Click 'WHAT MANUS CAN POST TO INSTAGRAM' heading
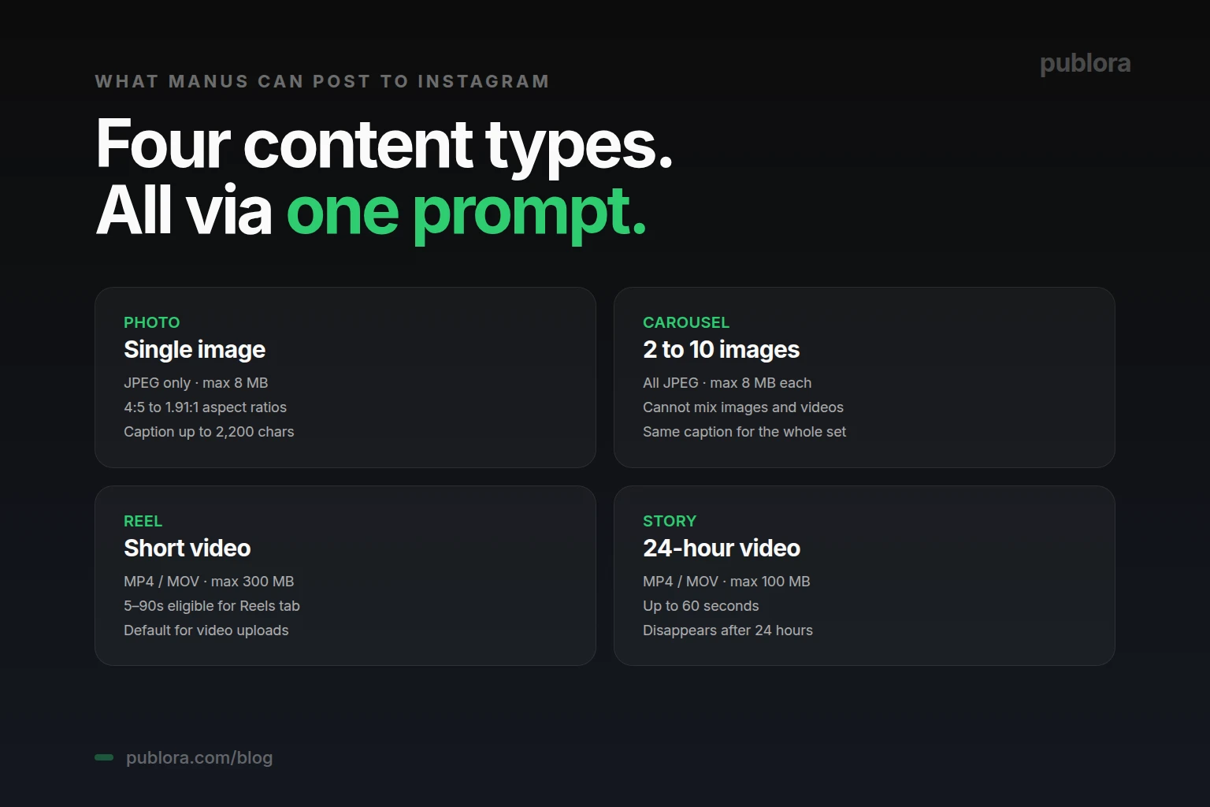 point(322,81)
